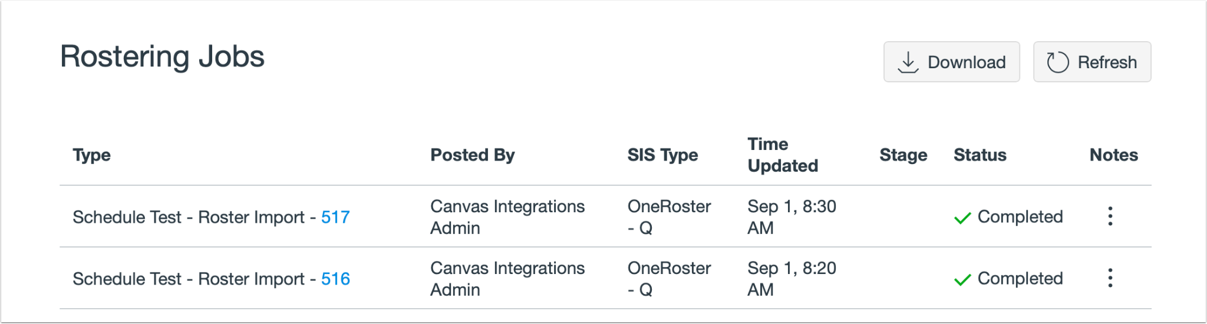
Task: Click the SIS Type column header
Action: [x=662, y=155]
